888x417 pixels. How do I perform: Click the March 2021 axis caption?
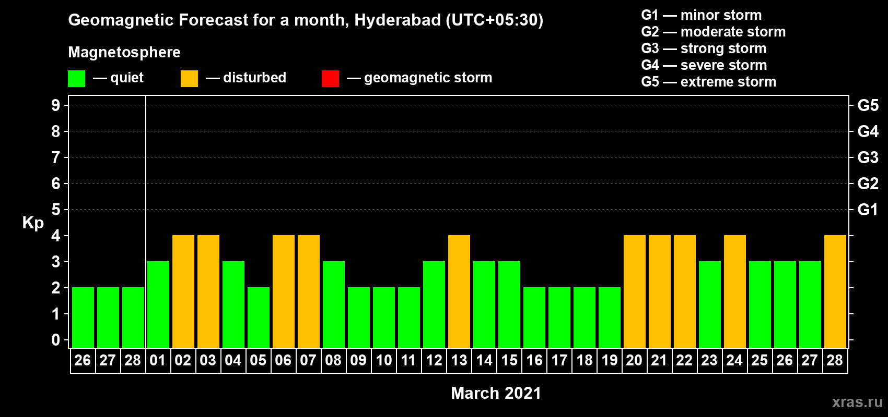(496, 393)
